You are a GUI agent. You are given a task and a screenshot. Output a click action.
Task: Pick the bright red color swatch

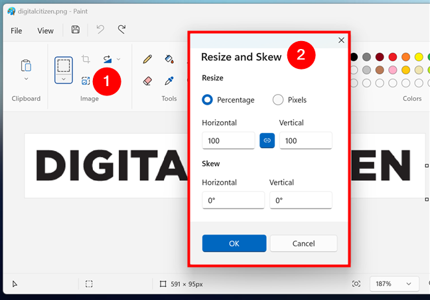pos(393,57)
